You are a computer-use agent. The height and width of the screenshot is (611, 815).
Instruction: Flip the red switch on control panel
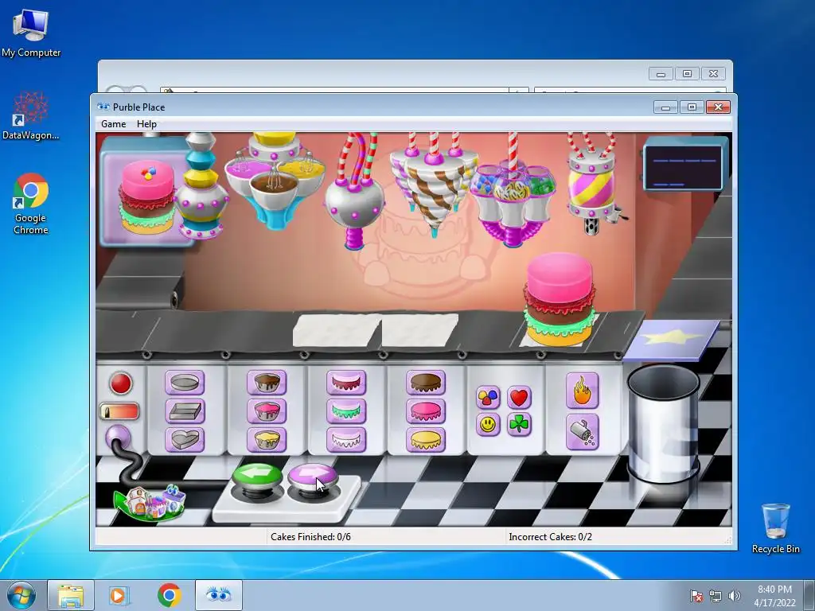tap(119, 411)
